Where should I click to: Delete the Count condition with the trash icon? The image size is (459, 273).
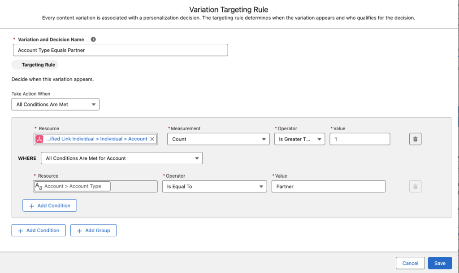(x=415, y=139)
